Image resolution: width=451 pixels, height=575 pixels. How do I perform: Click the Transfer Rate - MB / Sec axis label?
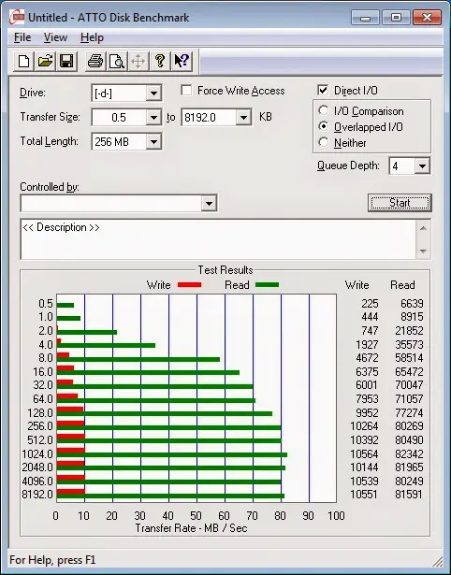pos(191,528)
